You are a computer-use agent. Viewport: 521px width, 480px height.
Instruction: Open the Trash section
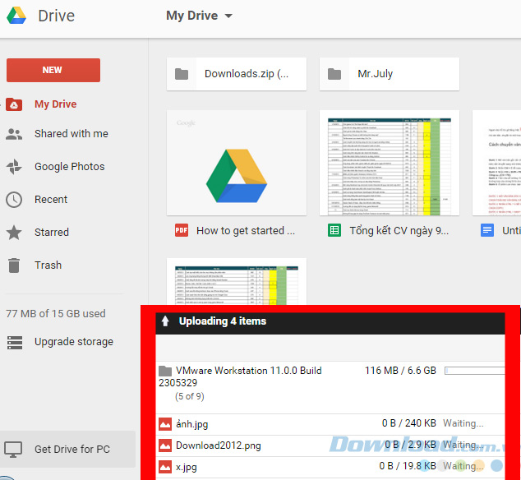tap(48, 265)
